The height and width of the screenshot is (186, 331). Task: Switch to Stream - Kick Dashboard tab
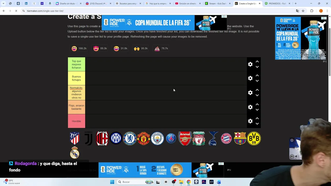click(x=217, y=4)
